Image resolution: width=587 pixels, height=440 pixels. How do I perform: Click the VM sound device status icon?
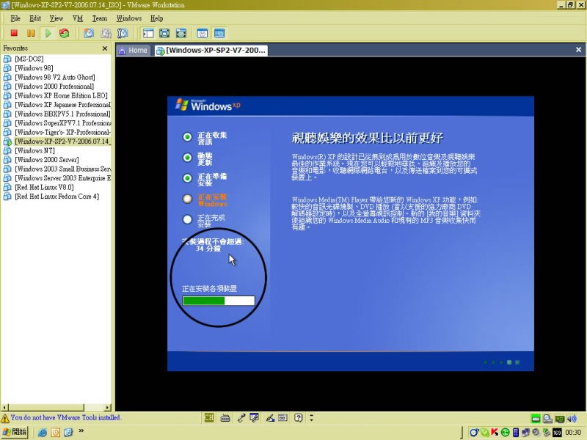pyautogui.click(x=572, y=419)
